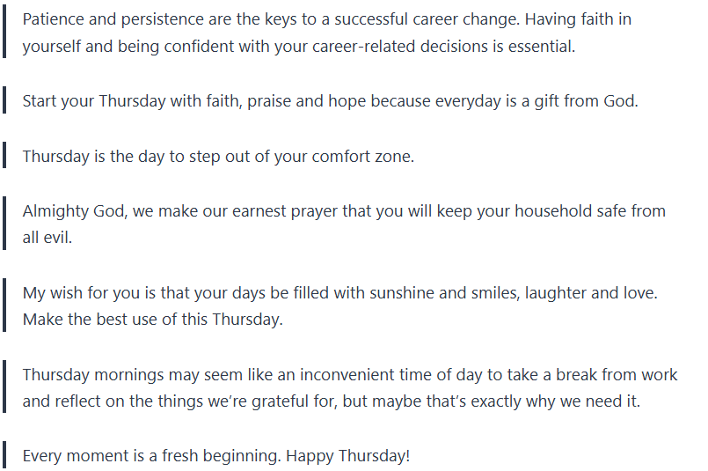The image size is (708, 471).
Task: Click the quote bar beside 'Every moment' quote
Action: pyautogui.click(x=4, y=456)
